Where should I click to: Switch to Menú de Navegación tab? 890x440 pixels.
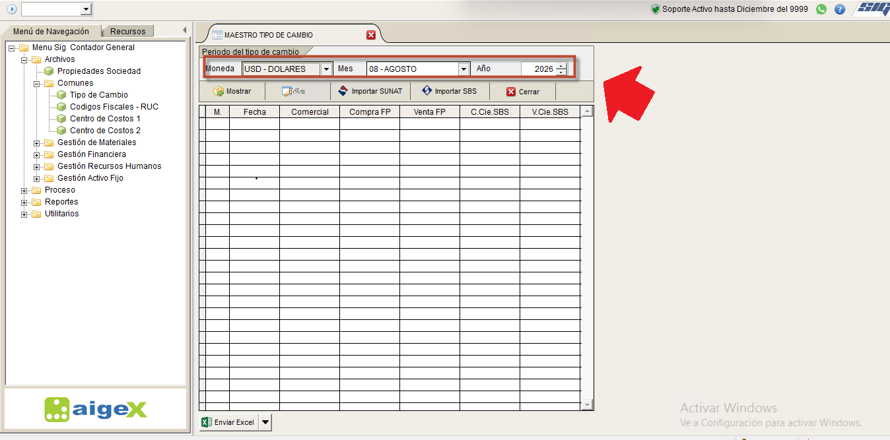click(51, 31)
